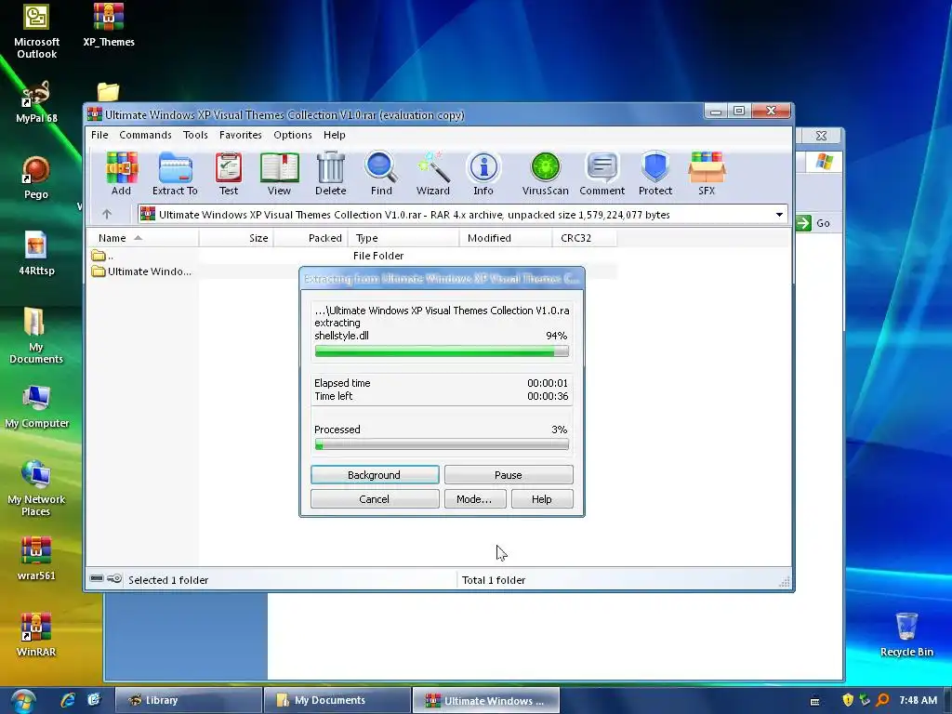
Task: Click the security shield tray icon
Action: (848, 700)
